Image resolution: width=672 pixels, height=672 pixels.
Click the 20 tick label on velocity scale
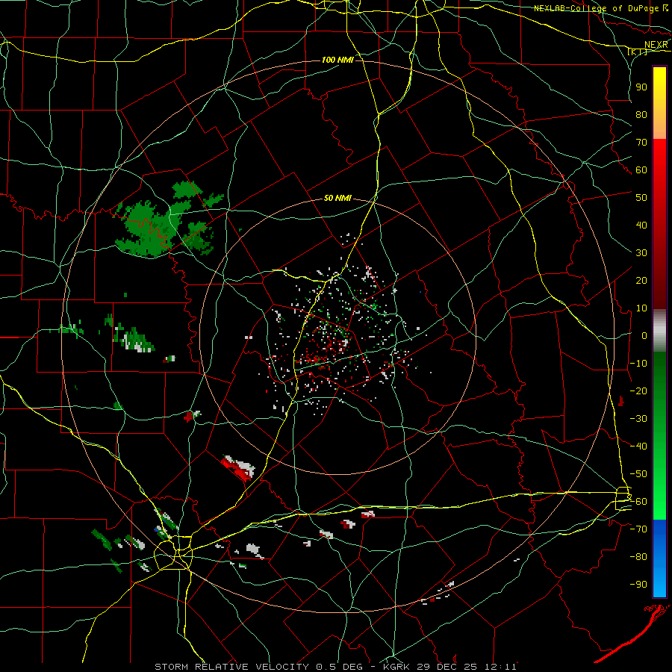[641, 281]
